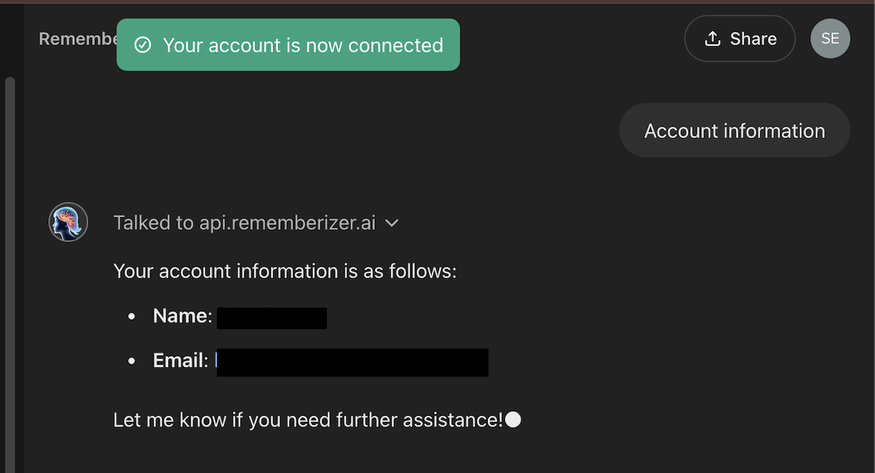The image size is (875, 473).
Task: Click the 'Talked to api.rememberizer.ai' label
Action: pos(244,222)
